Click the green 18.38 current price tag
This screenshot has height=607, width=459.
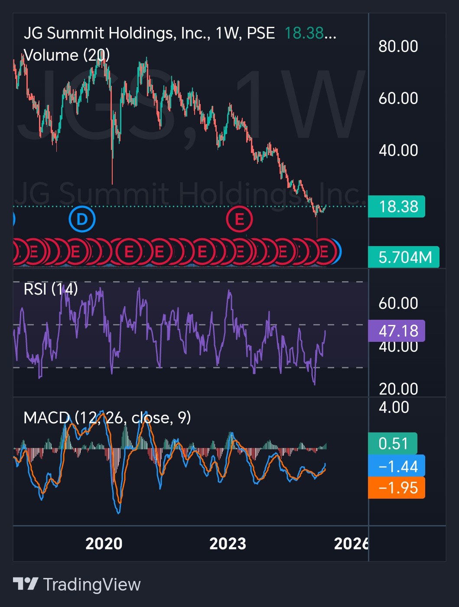coord(397,206)
